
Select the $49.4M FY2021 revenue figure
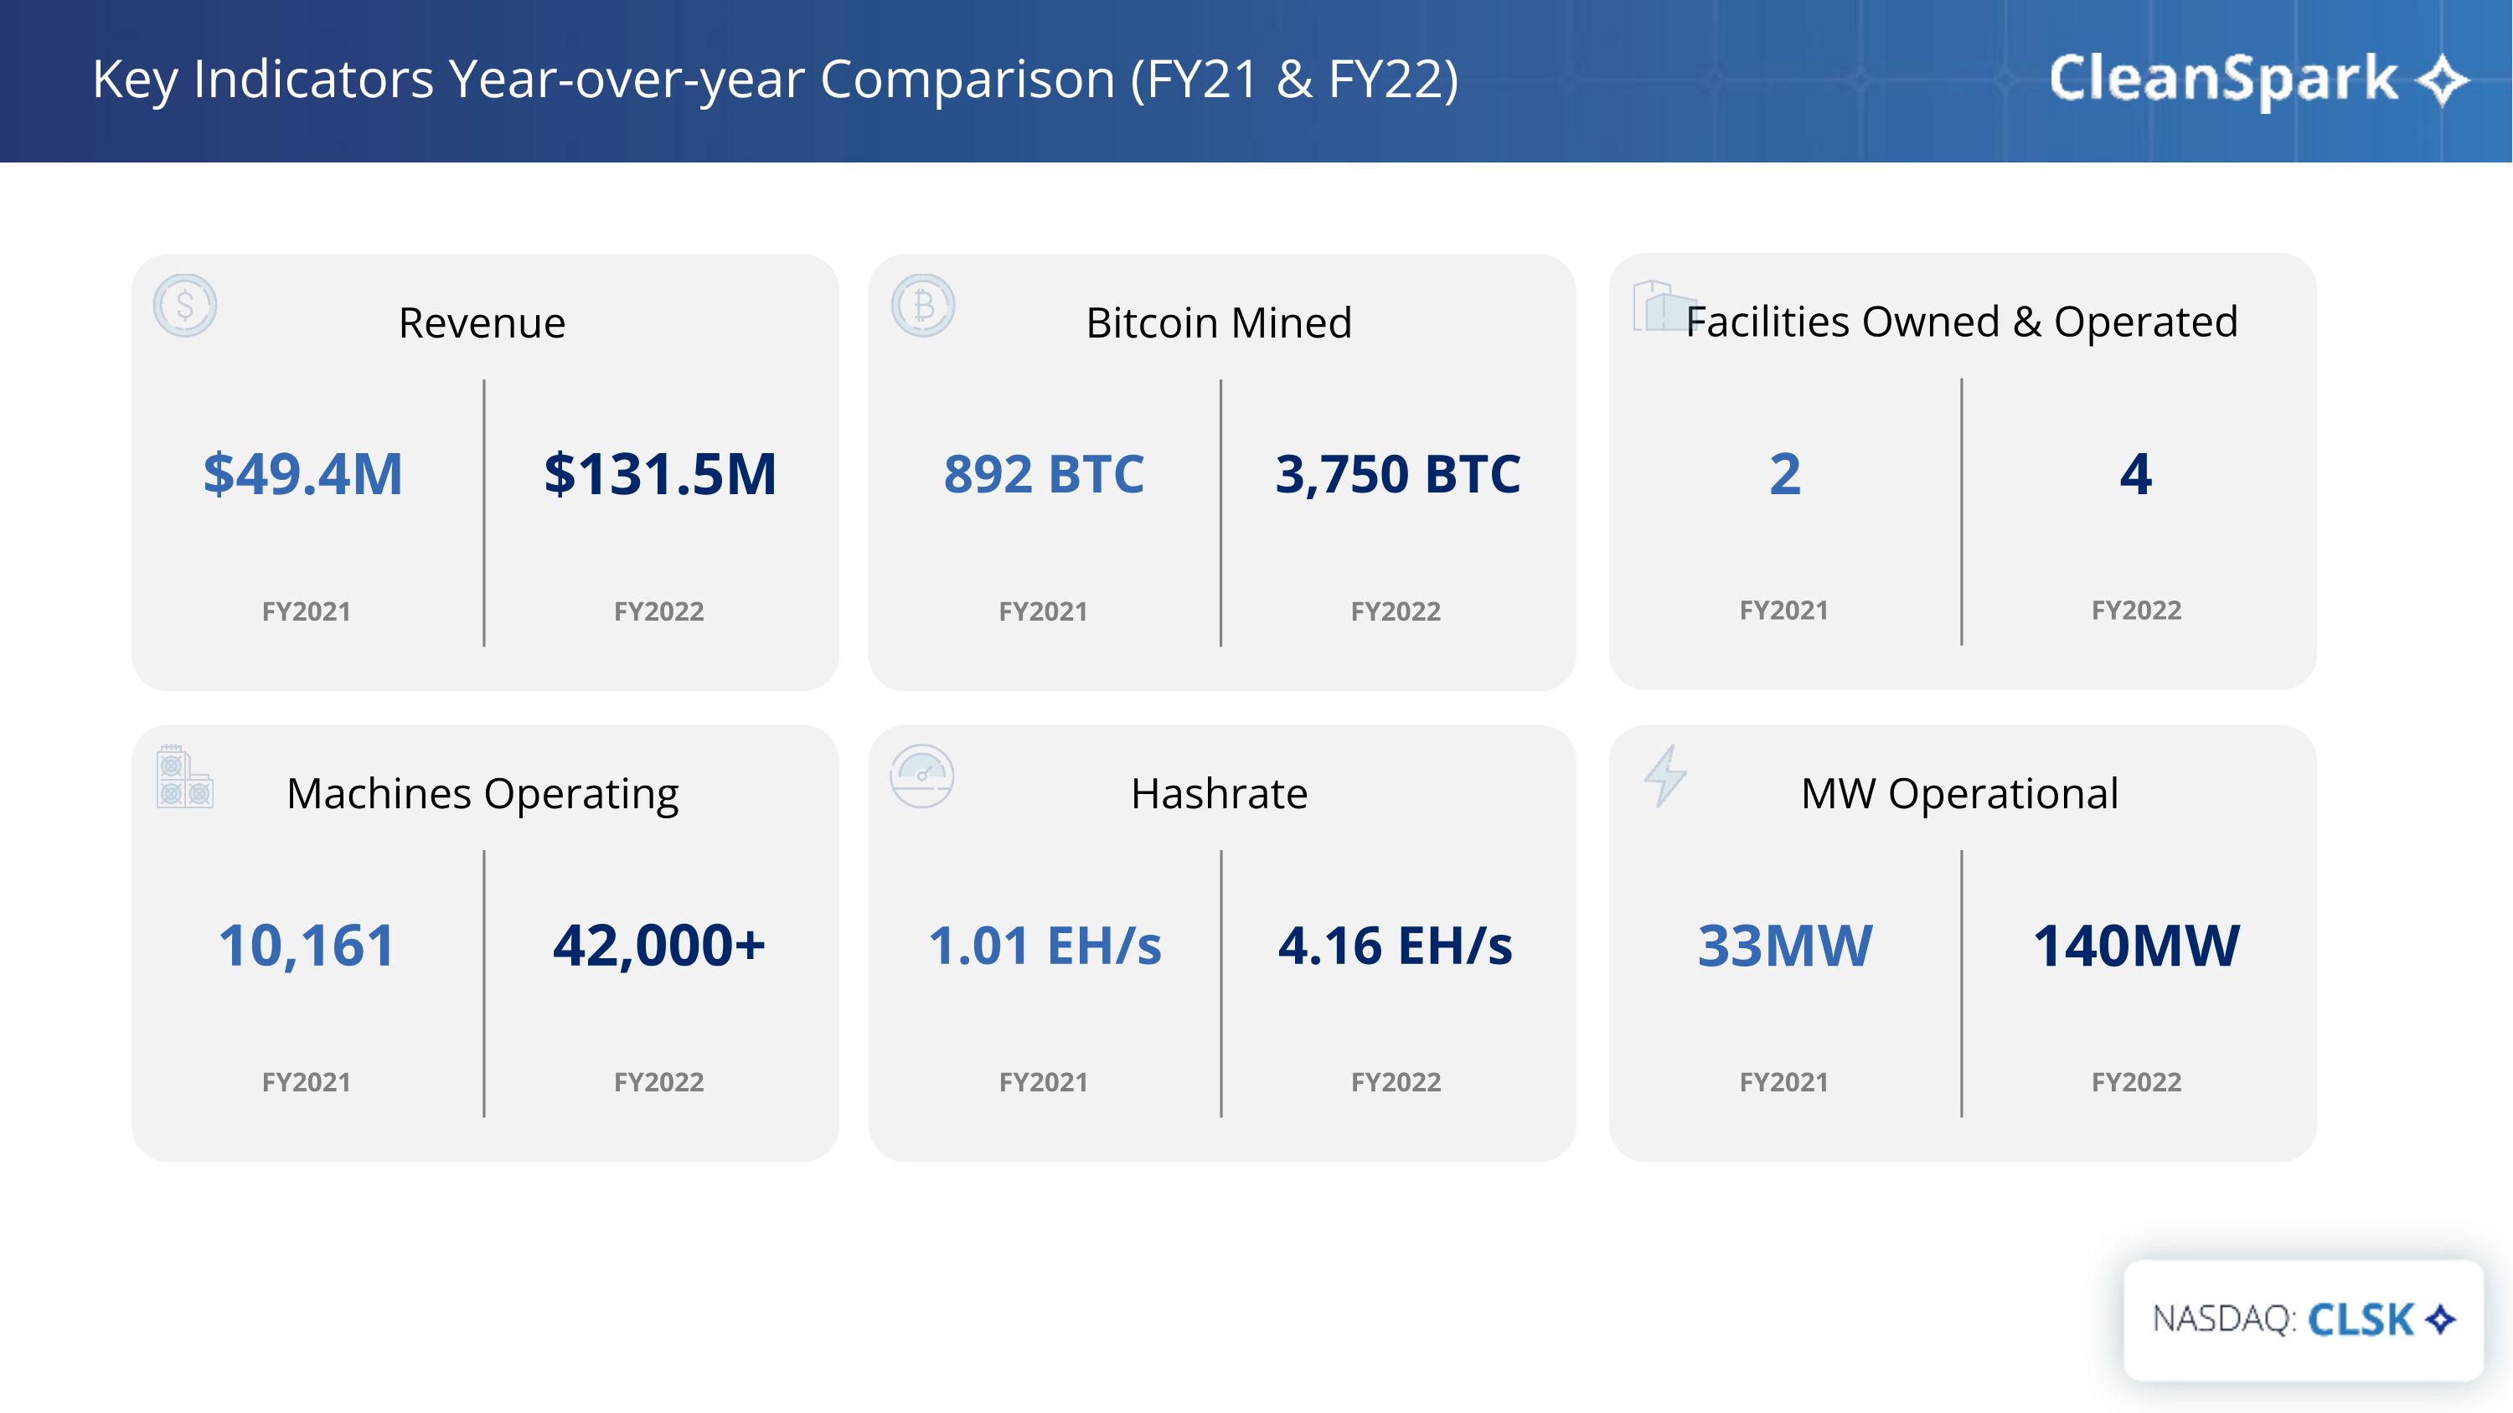click(x=302, y=475)
